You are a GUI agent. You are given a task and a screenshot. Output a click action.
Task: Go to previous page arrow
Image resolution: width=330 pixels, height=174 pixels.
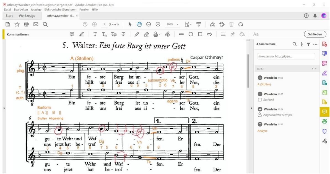click(x=85, y=24)
